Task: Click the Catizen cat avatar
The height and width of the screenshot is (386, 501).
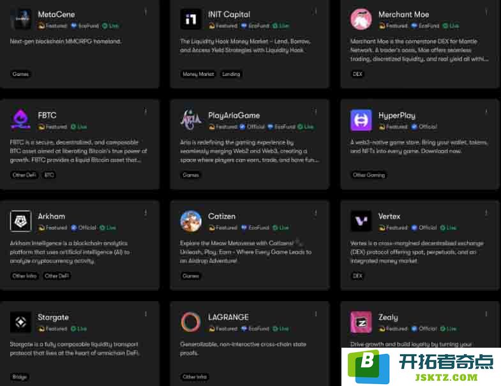Action: (191, 221)
